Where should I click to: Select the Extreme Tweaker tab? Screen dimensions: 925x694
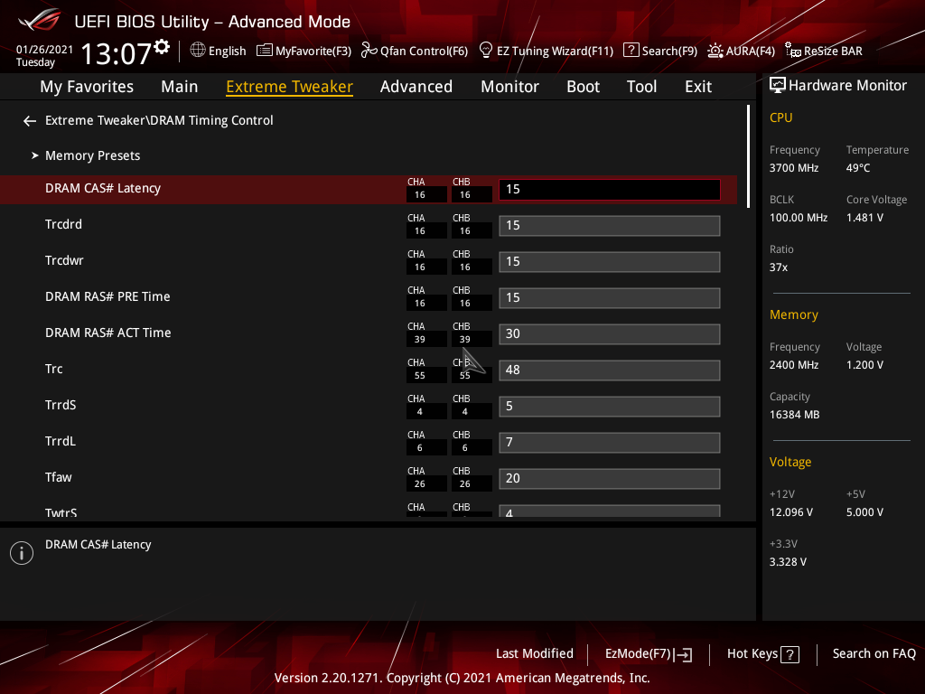(x=290, y=87)
